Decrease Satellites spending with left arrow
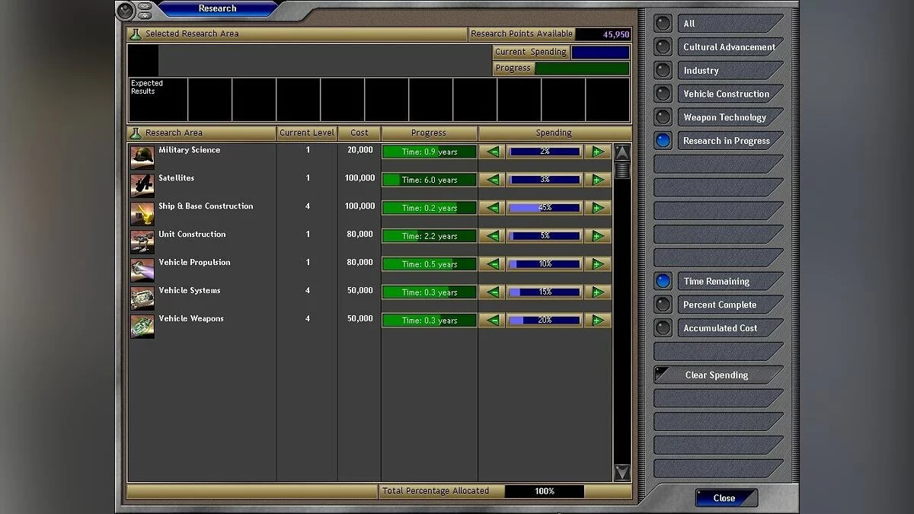Image resolution: width=914 pixels, height=514 pixels. pyautogui.click(x=492, y=180)
